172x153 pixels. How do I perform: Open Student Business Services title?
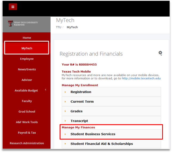click(x=93, y=134)
